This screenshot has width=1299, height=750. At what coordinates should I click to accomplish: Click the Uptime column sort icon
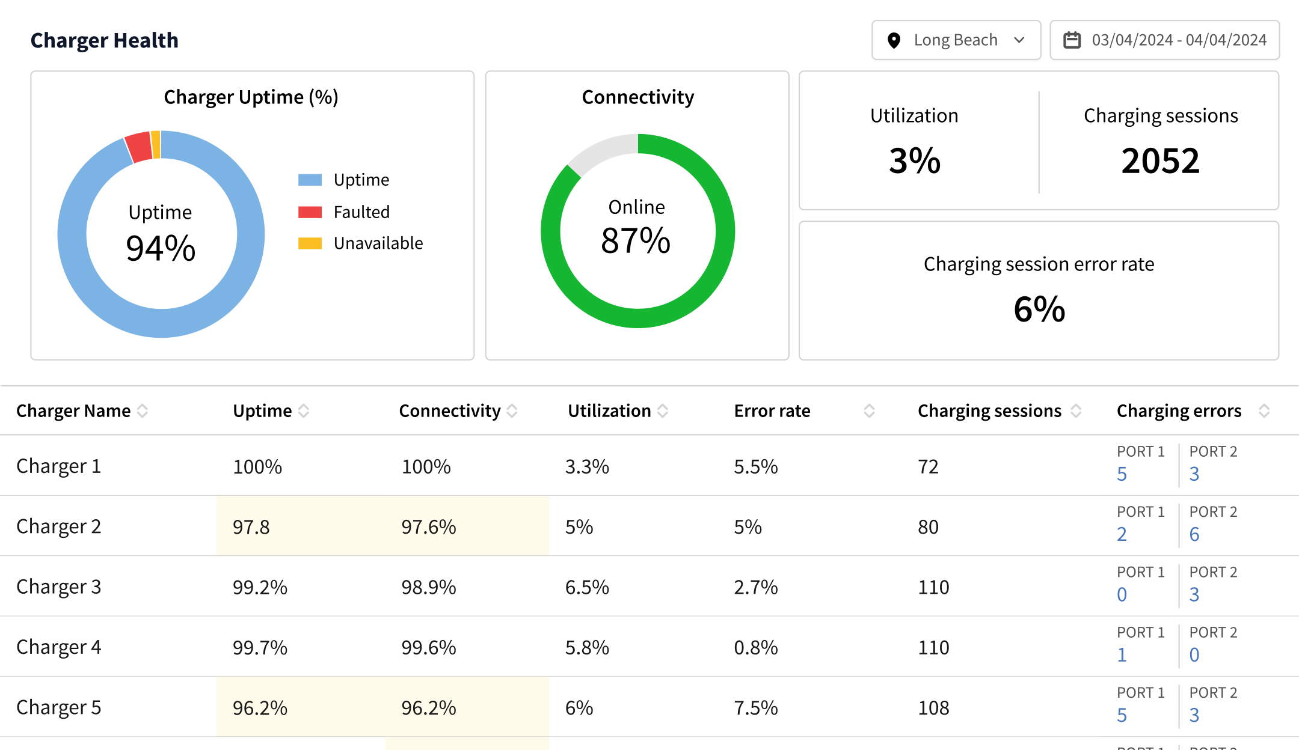pos(304,411)
